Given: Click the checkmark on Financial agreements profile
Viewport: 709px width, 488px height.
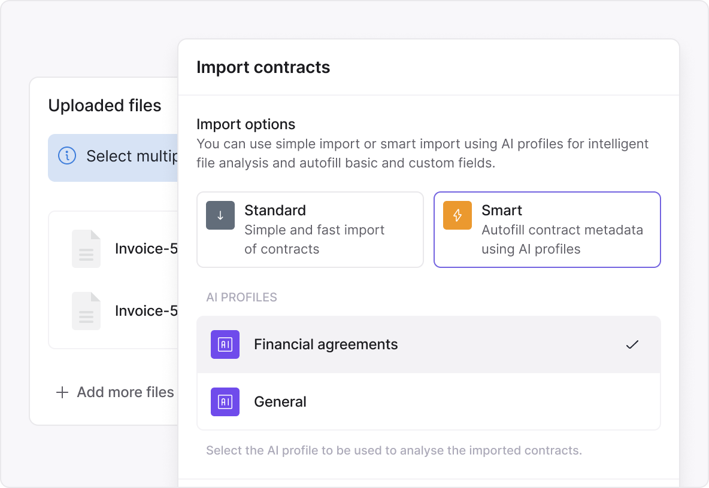Looking at the screenshot, I should (632, 344).
